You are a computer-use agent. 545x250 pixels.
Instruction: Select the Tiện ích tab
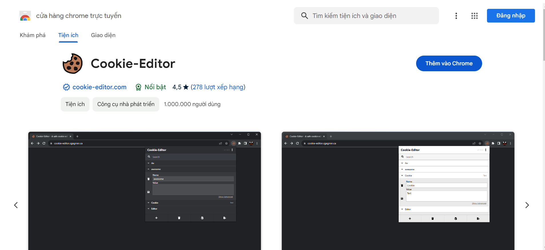68,35
